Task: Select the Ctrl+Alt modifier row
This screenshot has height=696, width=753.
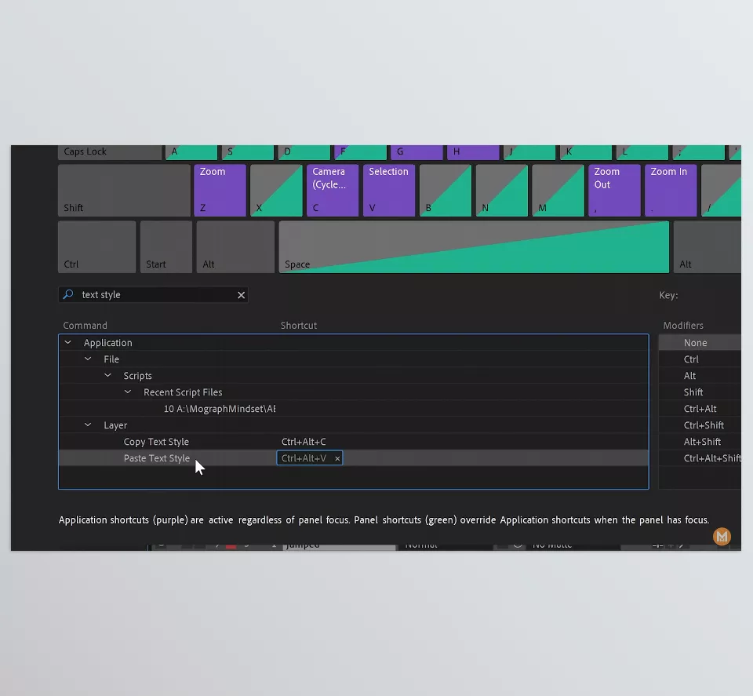Action: click(x=700, y=409)
